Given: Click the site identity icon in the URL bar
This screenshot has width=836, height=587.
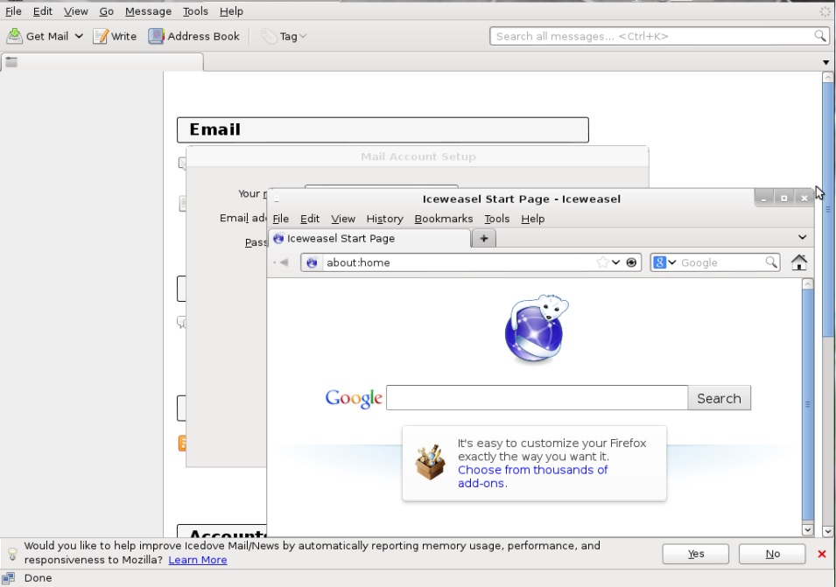Looking at the screenshot, I should [x=312, y=262].
